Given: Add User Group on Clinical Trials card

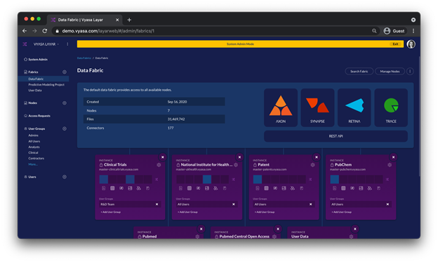Looking at the screenshot, I should [111, 212].
